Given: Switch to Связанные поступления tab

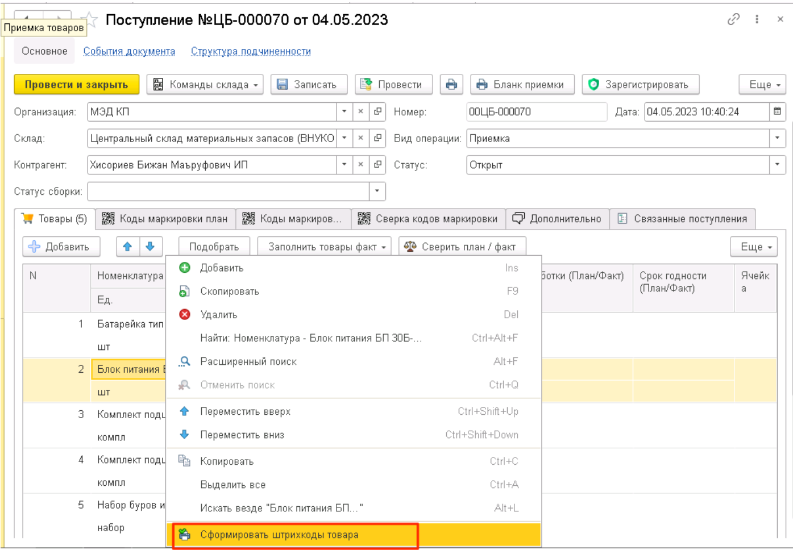Looking at the screenshot, I should click(x=682, y=219).
